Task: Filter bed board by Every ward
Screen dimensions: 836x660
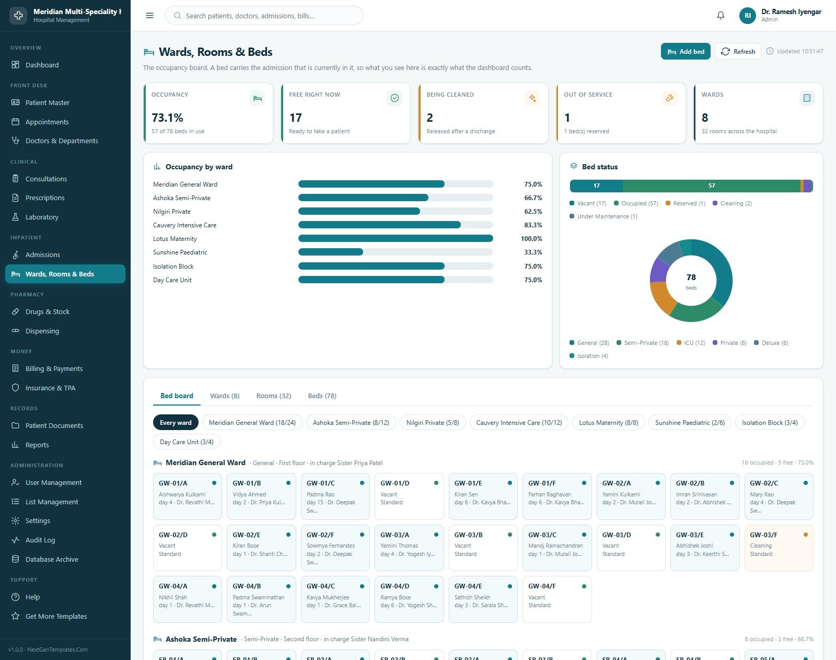Action: tap(176, 423)
